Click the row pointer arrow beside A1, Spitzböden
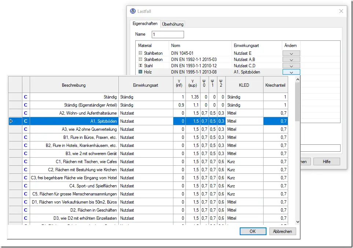 pyautogui.click(x=11, y=121)
